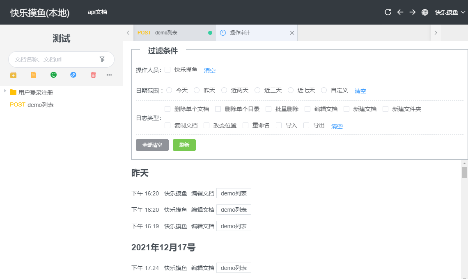Select the 近七天 date range radio button
The image size is (468, 279).
(291, 90)
